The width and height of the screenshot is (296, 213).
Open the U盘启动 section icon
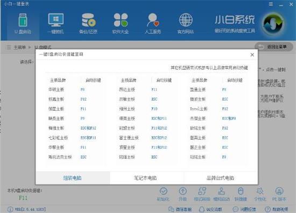[x=23, y=20]
